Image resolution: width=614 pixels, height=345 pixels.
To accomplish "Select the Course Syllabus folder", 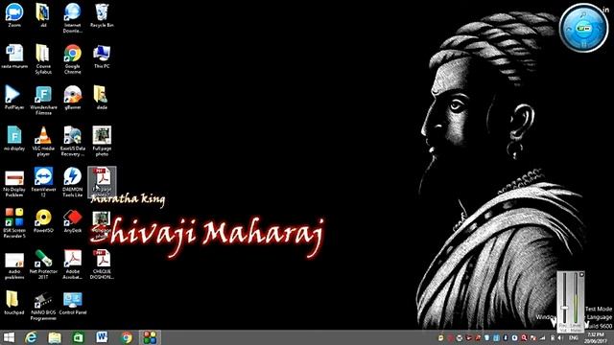I will point(43,58).
